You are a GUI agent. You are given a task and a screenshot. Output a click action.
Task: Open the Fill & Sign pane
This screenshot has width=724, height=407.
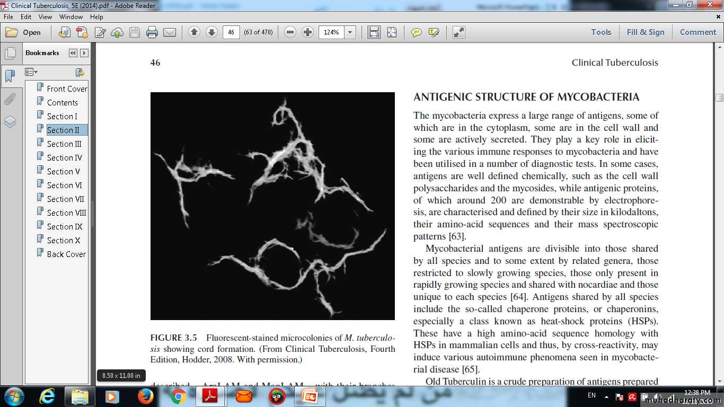[645, 32]
